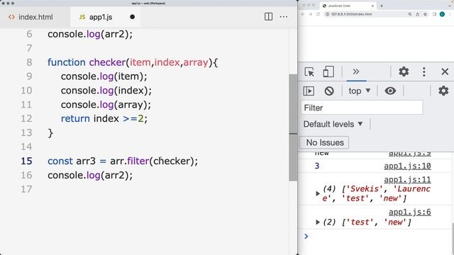Click 'console.log(index);' on line 10

click(x=106, y=91)
